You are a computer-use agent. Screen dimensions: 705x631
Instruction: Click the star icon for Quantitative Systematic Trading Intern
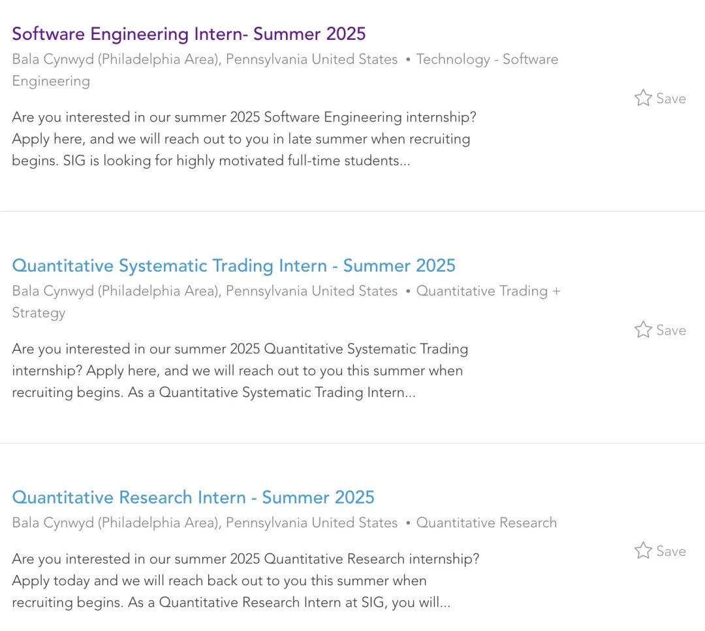coord(643,330)
